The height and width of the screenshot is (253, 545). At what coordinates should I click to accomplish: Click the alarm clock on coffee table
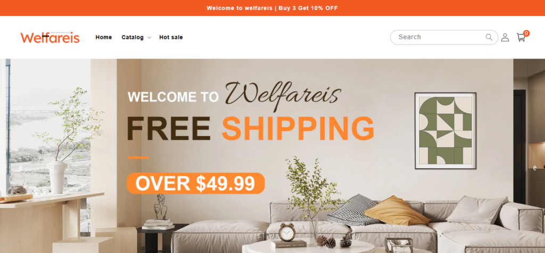point(287,232)
